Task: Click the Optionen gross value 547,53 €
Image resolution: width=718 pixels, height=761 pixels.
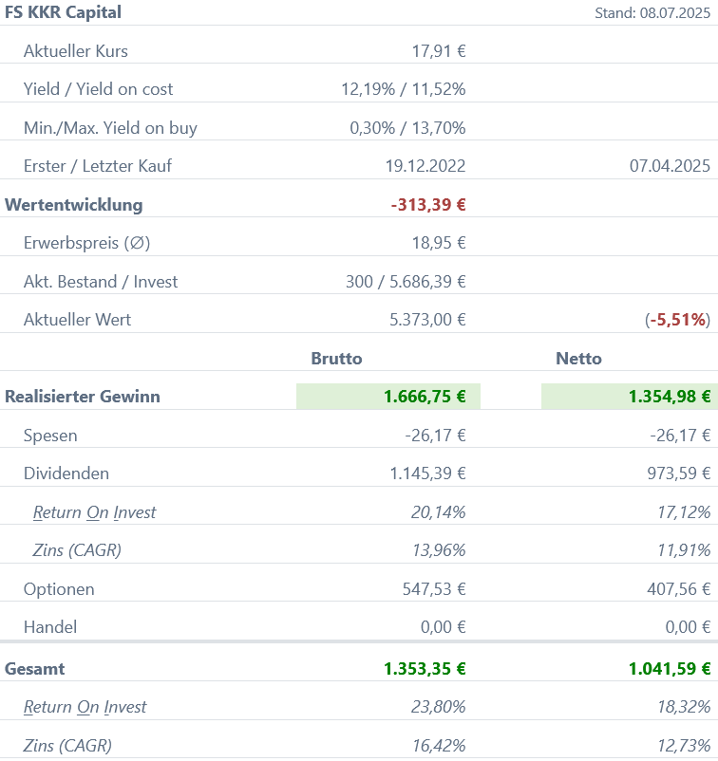Action: (434, 589)
